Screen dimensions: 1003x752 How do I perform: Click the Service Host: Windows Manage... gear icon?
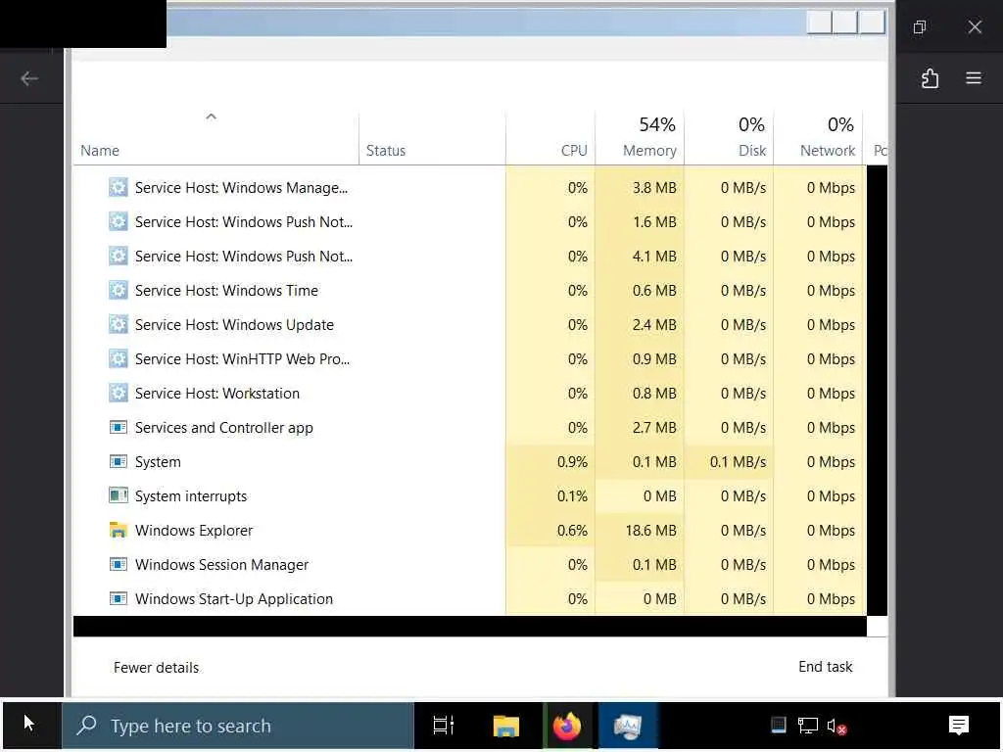pos(119,187)
